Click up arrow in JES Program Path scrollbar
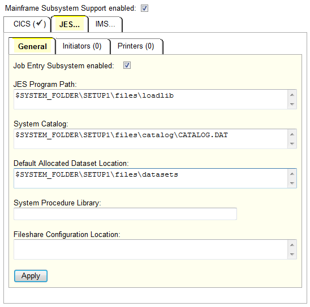Viewport: 310px width, 307px height. point(292,95)
